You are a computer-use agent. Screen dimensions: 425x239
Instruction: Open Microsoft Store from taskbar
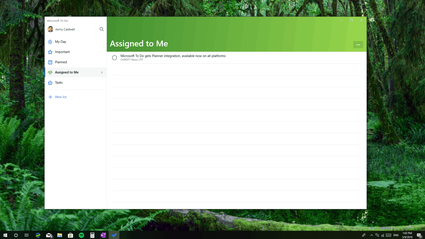[71, 235]
